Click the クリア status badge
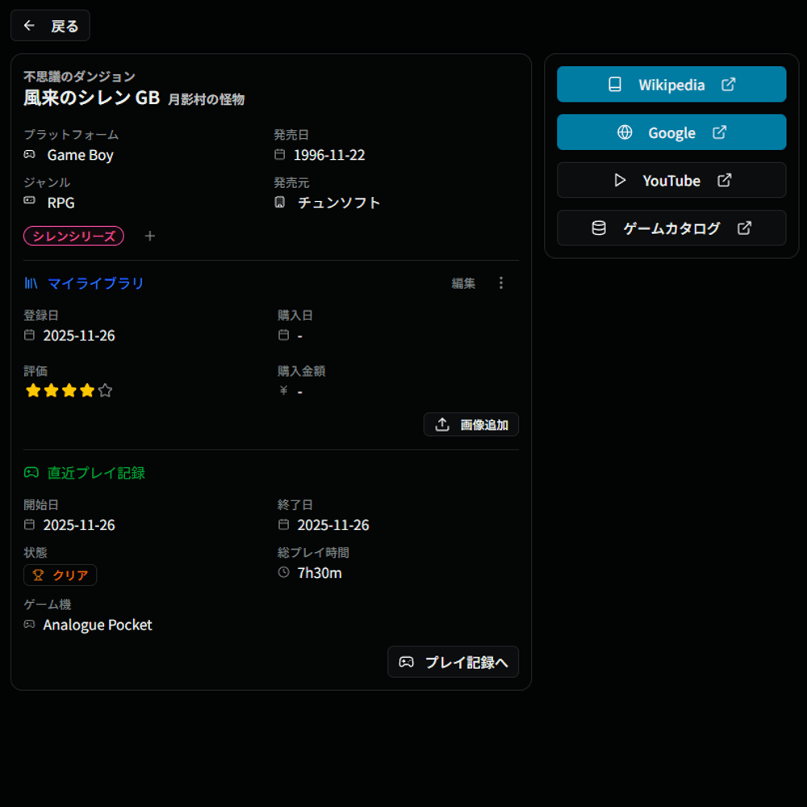 (61, 575)
